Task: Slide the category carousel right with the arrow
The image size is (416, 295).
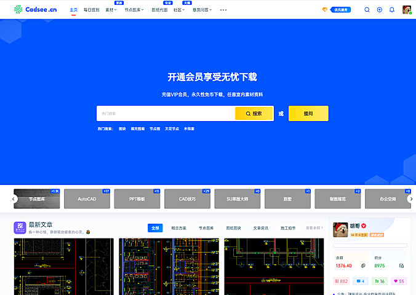Action: [x=411, y=199]
